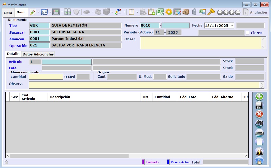Toggle the Cierre checkbox
This screenshot has height=168, width=271.
coord(248,33)
